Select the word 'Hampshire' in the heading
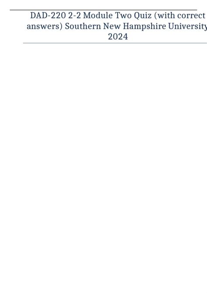207x293 pixels. point(145,26)
